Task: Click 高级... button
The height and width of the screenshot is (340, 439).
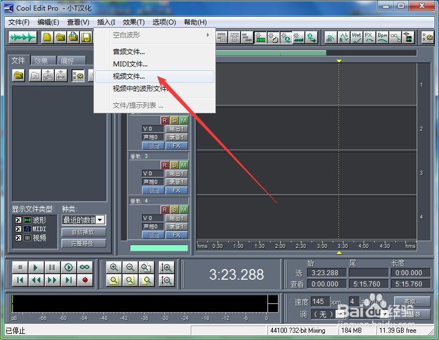Action: [x=412, y=301]
